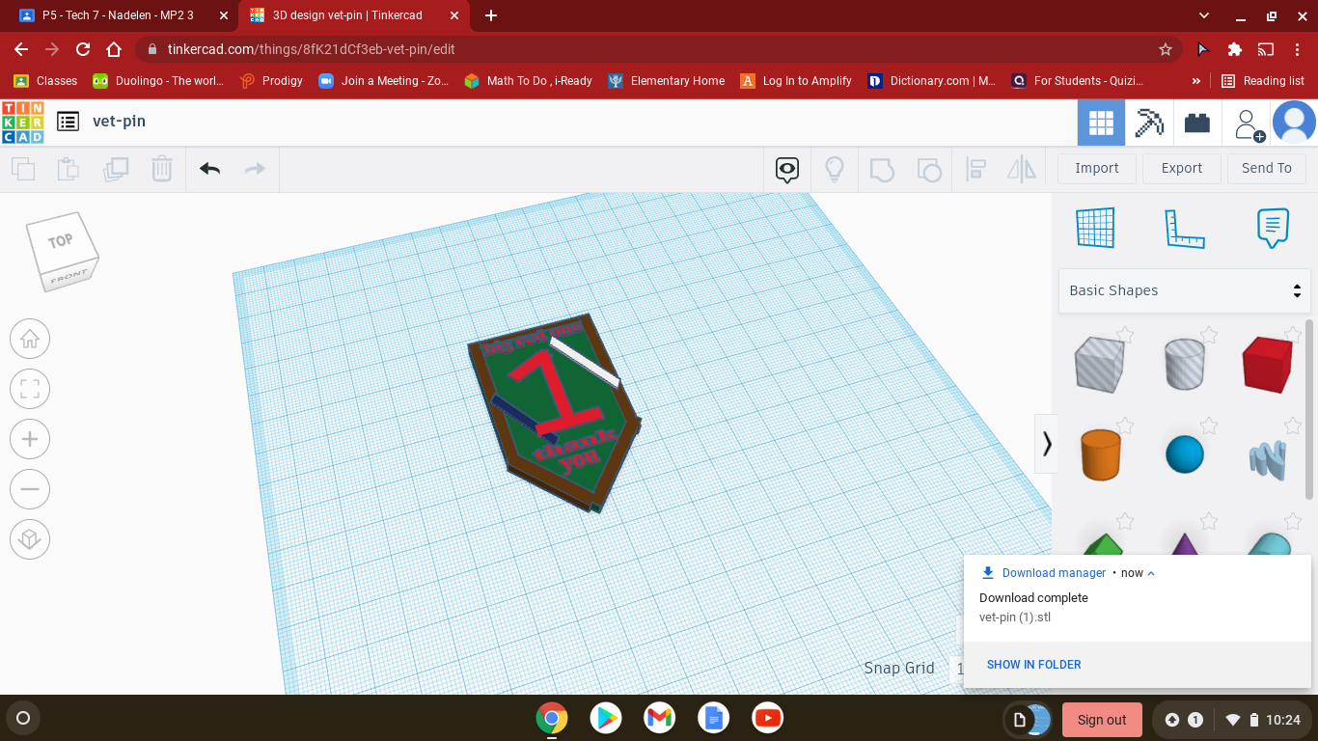
Task: Favorite the red Box with star
Action: [x=1292, y=335]
